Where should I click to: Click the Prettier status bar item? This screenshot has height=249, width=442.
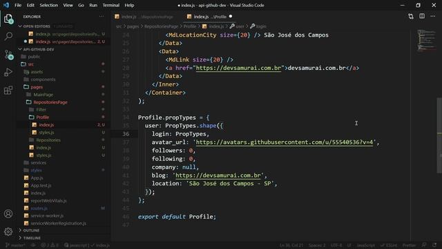click(x=409, y=245)
